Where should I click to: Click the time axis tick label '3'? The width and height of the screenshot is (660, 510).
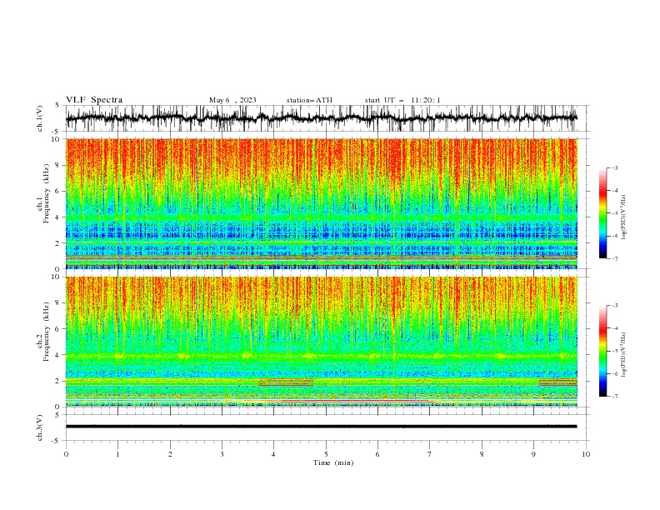(x=222, y=454)
